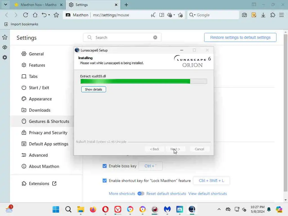Open Features settings section
The width and height of the screenshot is (288, 216).
33,65
